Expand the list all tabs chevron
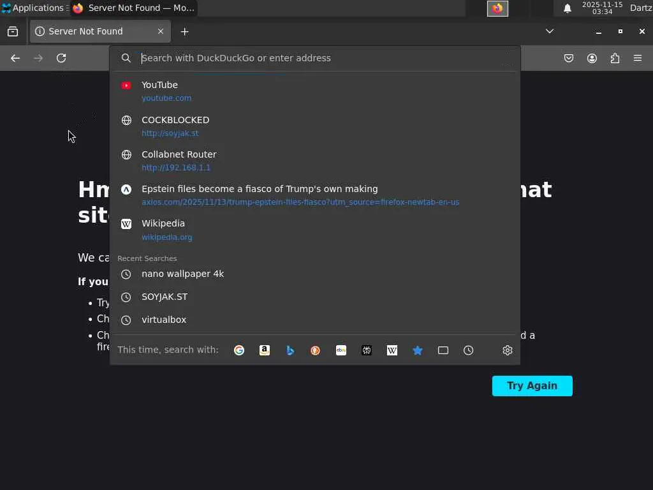Screen dimensions: 653x490 [550, 31]
